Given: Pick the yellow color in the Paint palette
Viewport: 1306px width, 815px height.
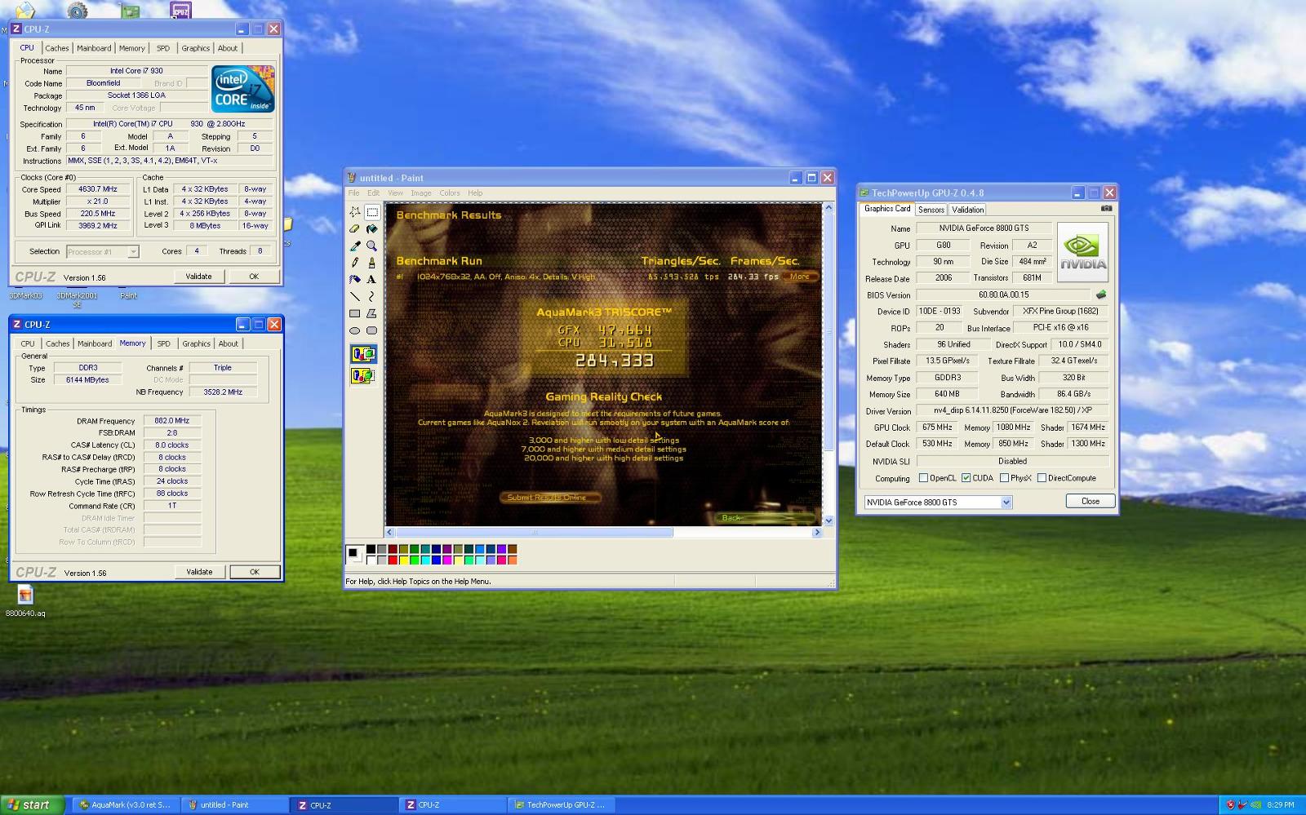Looking at the screenshot, I should (x=403, y=560).
